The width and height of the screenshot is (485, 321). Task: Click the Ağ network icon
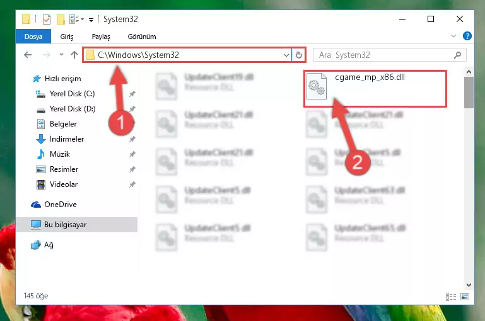[36, 245]
